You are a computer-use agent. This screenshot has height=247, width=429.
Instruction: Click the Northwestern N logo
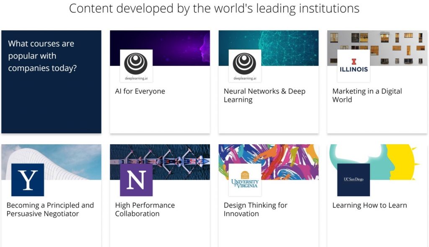coord(136,180)
